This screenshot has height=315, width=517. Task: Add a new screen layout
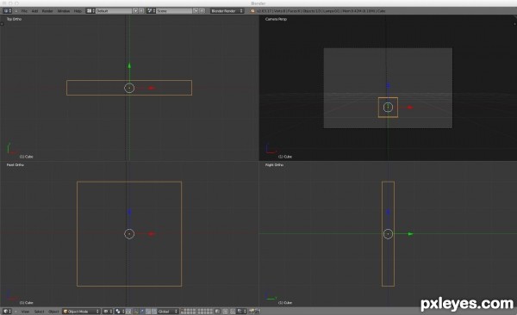click(x=135, y=11)
